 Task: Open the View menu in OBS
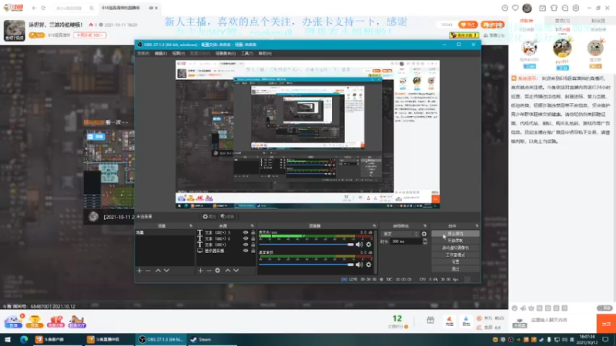[178, 53]
